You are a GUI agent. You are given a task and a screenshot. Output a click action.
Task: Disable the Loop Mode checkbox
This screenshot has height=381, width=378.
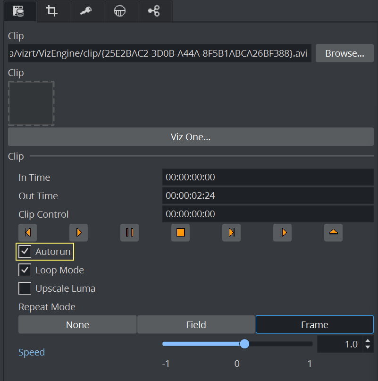click(x=25, y=270)
